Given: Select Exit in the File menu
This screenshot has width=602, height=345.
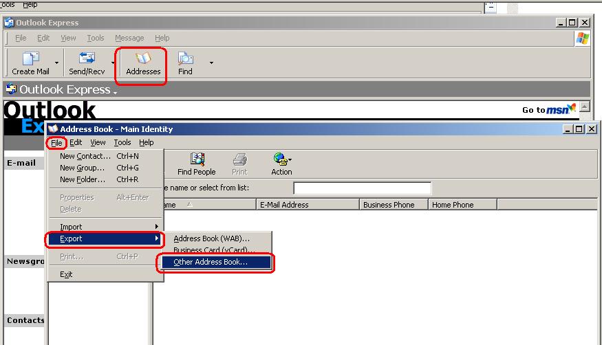Looking at the screenshot, I should 105,274.
